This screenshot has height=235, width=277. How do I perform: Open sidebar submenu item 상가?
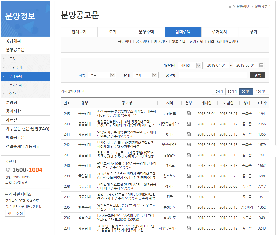coord(25,94)
